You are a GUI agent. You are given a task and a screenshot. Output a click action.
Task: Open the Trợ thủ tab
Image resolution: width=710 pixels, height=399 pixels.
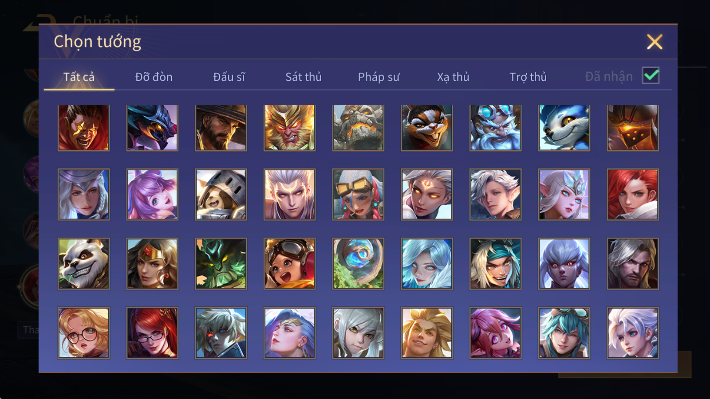pos(528,77)
